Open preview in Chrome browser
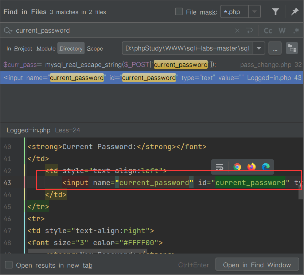Screen dimensions: 304x275 pos(237,167)
